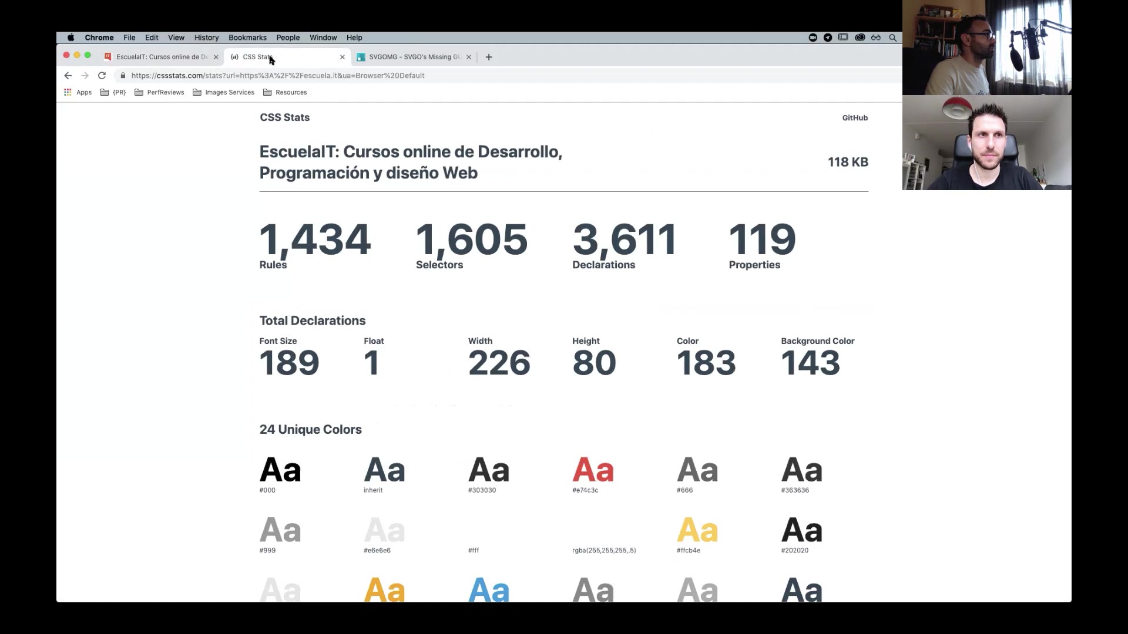
Task: Click the Telegram icon in menu bar
Action: pyautogui.click(x=828, y=38)
